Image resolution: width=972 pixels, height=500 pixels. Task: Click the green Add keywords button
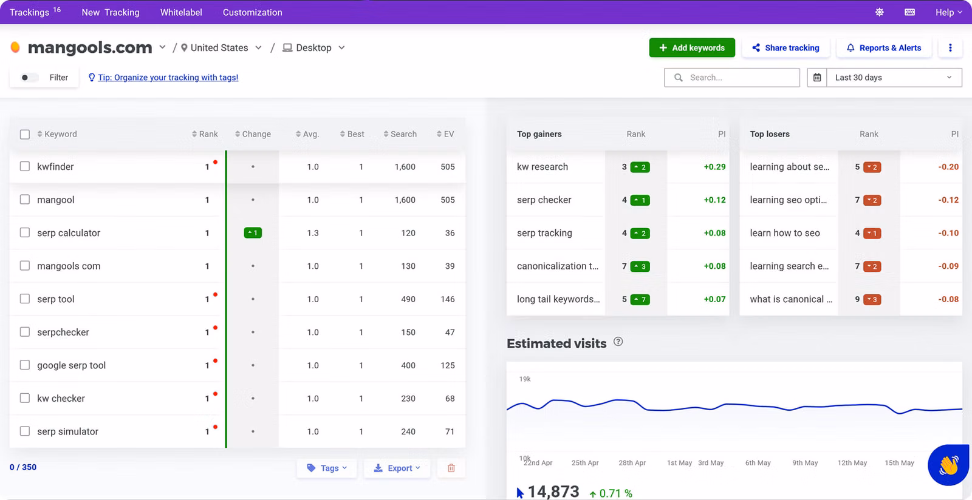[692, 48]
